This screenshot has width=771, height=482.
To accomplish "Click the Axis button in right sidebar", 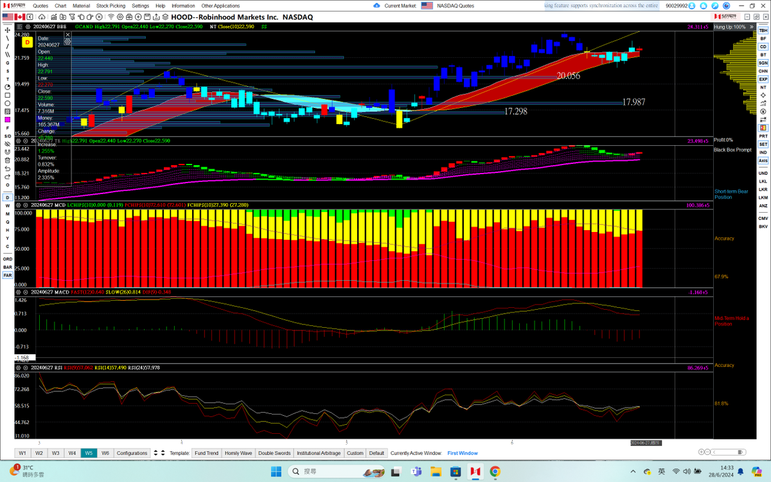I will (763, 161).
